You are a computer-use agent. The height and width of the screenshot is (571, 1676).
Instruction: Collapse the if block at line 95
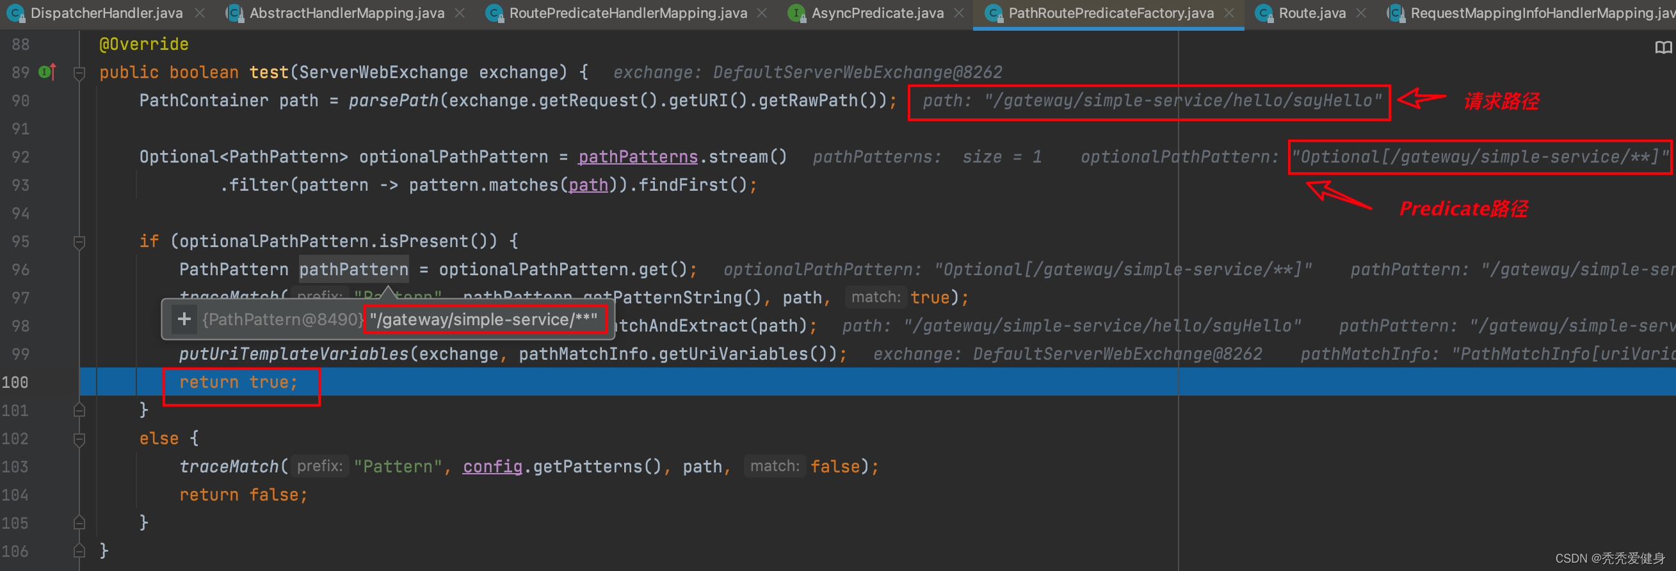click(x=79, y=242)
